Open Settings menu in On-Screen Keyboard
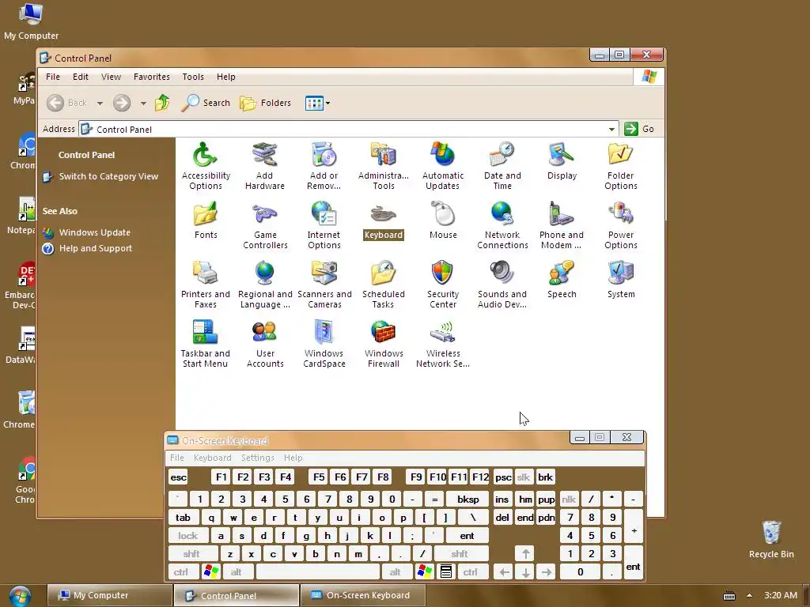 257,458
